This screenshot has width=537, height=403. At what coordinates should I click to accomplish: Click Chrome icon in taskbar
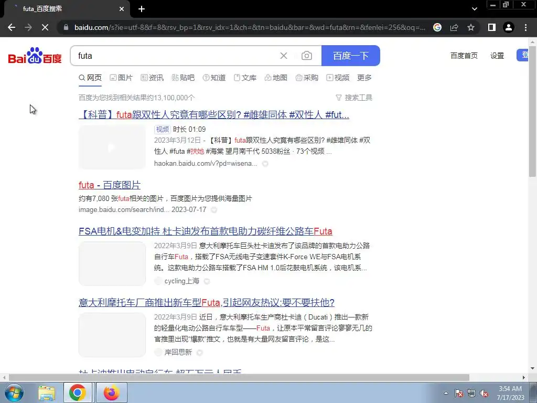coord(78,393)
